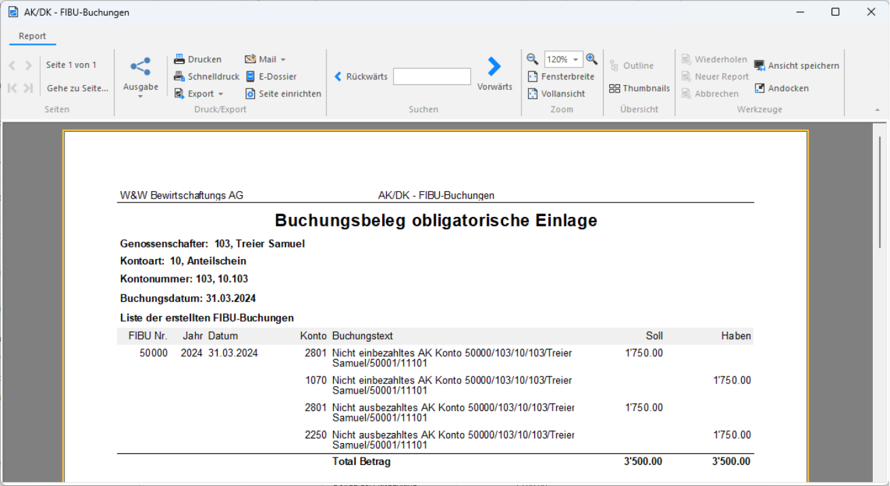The width and height of the screenshot is (890, 486).
Task: Open Seite einrichten page setup
Action: click(283, 94)
